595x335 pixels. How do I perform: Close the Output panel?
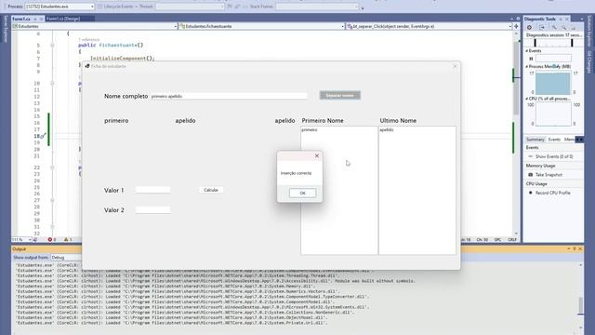tap(580, 248)
